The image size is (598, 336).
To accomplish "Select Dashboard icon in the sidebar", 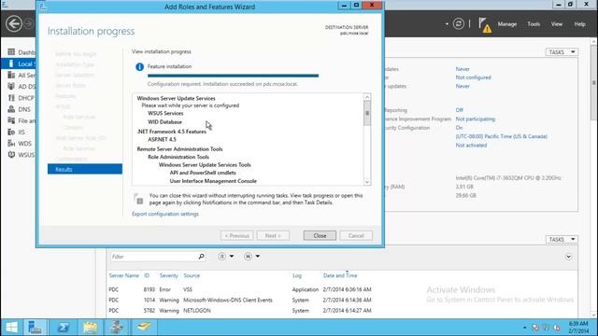I will coord(11,52).
